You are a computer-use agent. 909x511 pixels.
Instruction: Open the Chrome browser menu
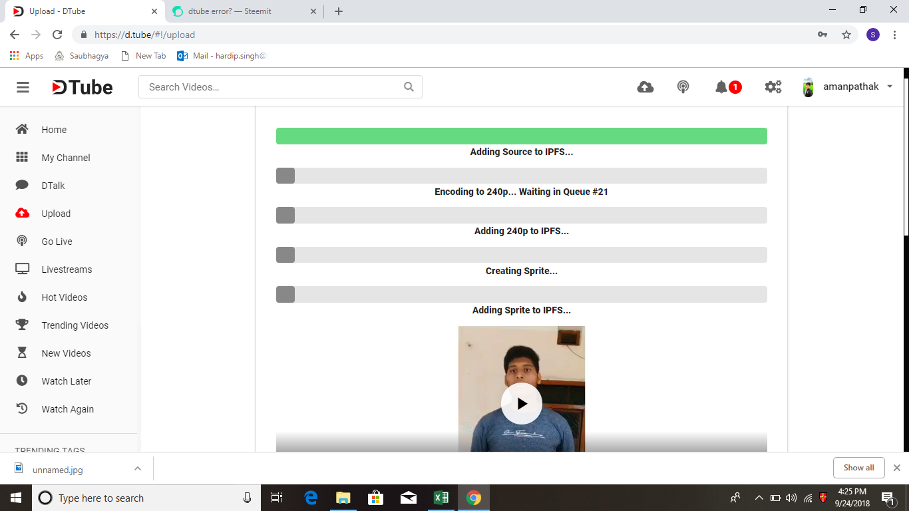[x=894, y=34]
